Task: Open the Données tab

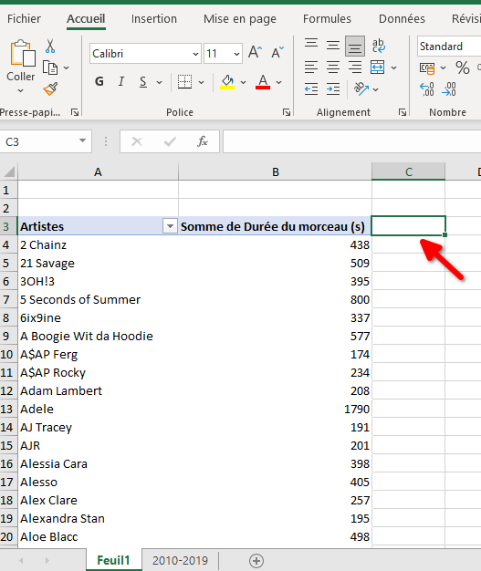Action: coord(402,18)
